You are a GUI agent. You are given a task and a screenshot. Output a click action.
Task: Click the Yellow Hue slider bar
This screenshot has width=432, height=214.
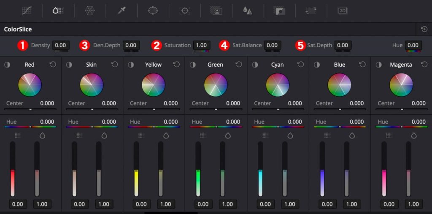pyautogui.click(x=154, y=127)
